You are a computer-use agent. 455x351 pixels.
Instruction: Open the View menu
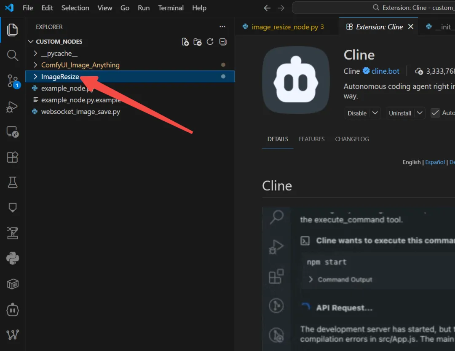pos(105,8)
